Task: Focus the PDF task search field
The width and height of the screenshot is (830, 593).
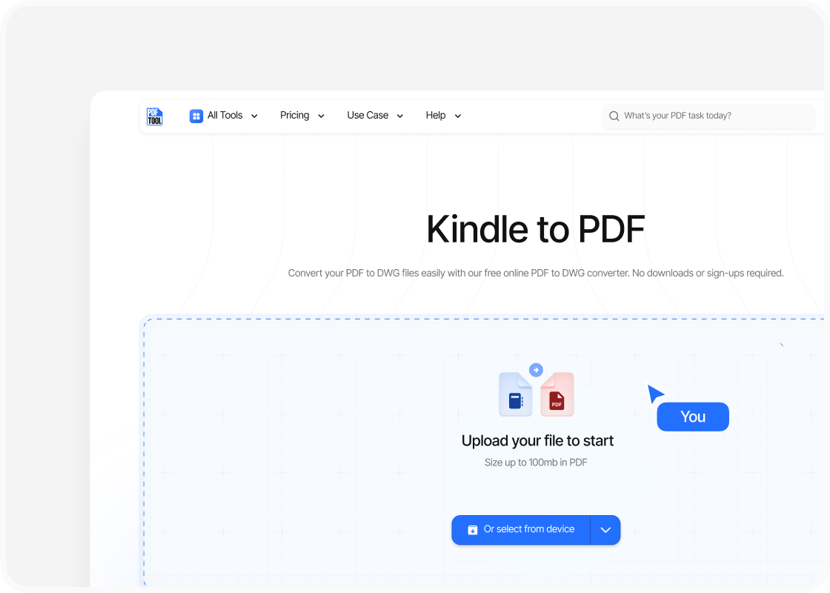Action: (708, 116)
